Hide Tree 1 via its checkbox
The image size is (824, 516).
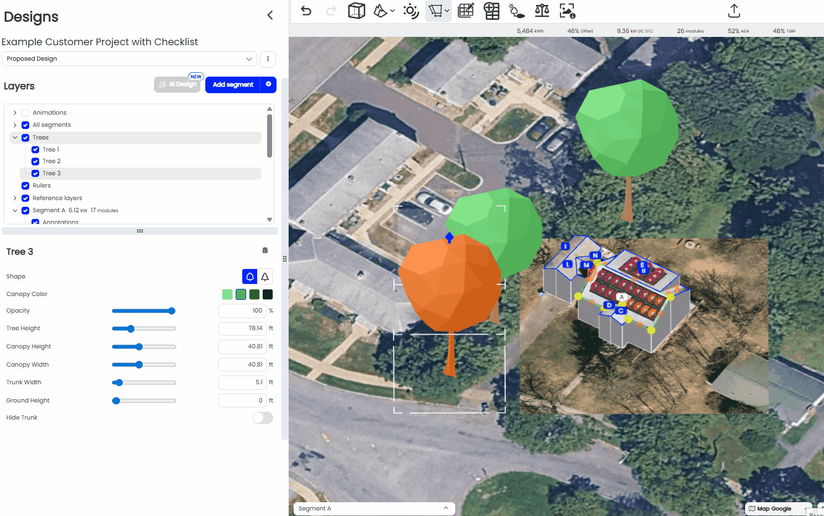pyautogui.click(x=35, y=150)
